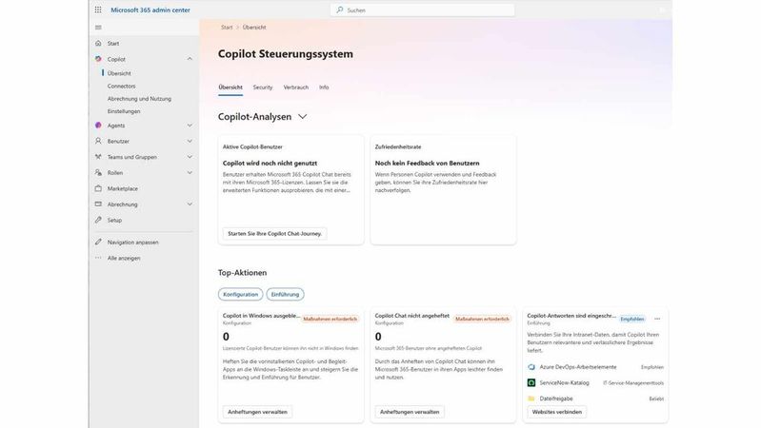Click the search magnifier icon
This screenshot has height=428, width=761.
[340, 10]
